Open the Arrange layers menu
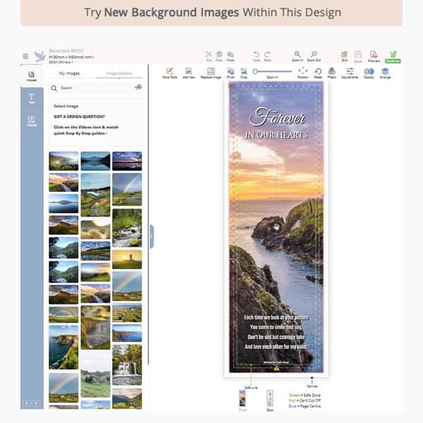 tap(385, 73)
